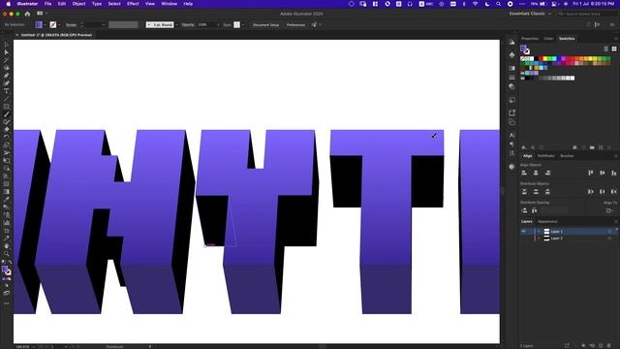The width and height of the screenshot is (620, 349).
Task: Select the Hand tool
Action: (x=7, y=245)
